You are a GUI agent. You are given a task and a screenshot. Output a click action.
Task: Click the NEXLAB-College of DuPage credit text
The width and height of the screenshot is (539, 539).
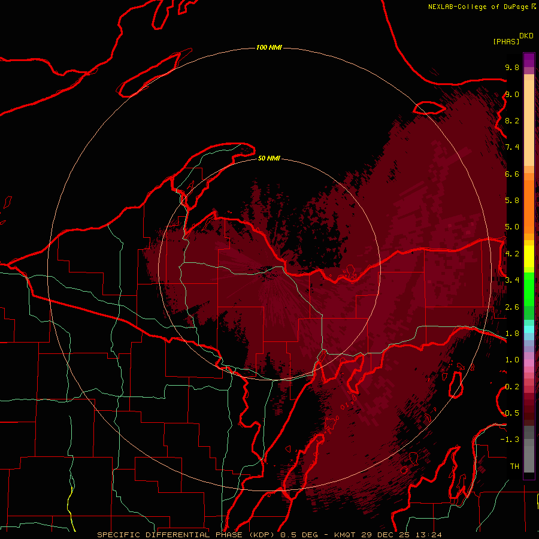click(478, 7)
